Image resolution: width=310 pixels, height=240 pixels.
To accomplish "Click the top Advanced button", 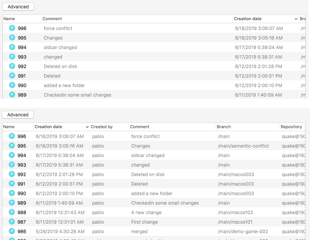I will [x=18, y=6].
